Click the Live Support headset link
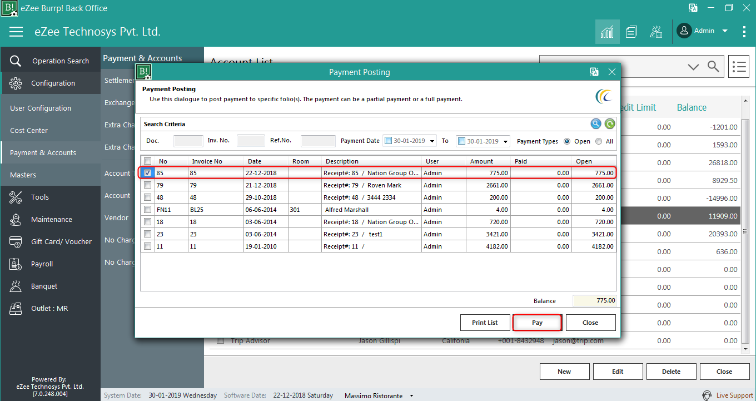 click(x=728, y=395)
